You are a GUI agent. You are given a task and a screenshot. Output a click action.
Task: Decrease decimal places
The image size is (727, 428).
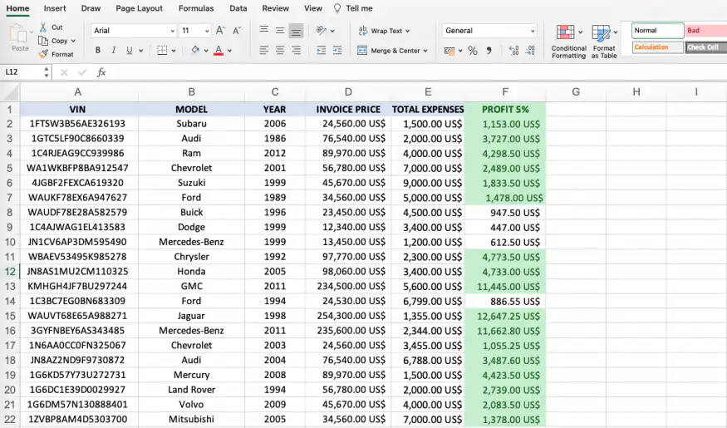(530, 51)
